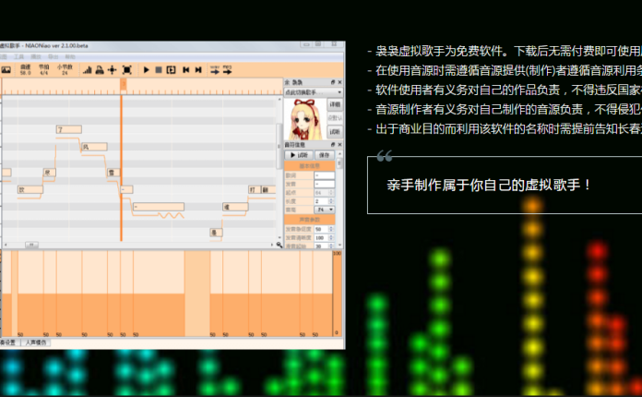
Task: Click the parameter lane value slider at right
Action: click(x=337, y=294)
